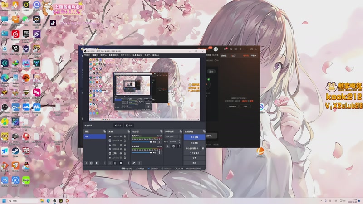Open Steam desktop shortcut
The height and width of the screenshot is (204, 363).
[15, 151]
